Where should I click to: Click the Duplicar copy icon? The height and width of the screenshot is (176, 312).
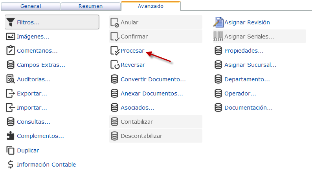click(x=11, y=150)
